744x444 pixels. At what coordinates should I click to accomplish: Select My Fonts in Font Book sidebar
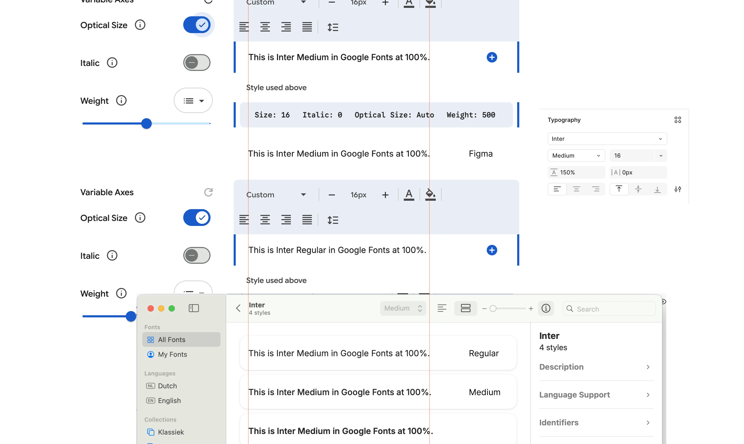(172, 354)
